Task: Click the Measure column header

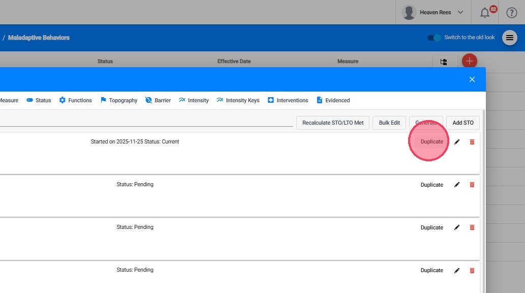Action: click(348, 62)
